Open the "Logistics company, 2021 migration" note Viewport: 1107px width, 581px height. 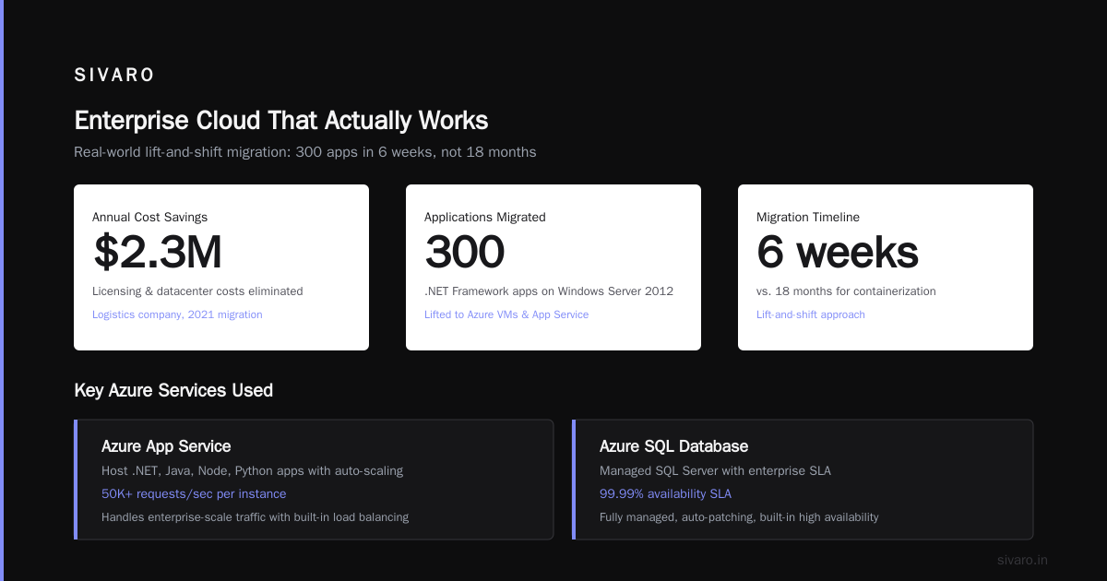[x=177, y=314]
